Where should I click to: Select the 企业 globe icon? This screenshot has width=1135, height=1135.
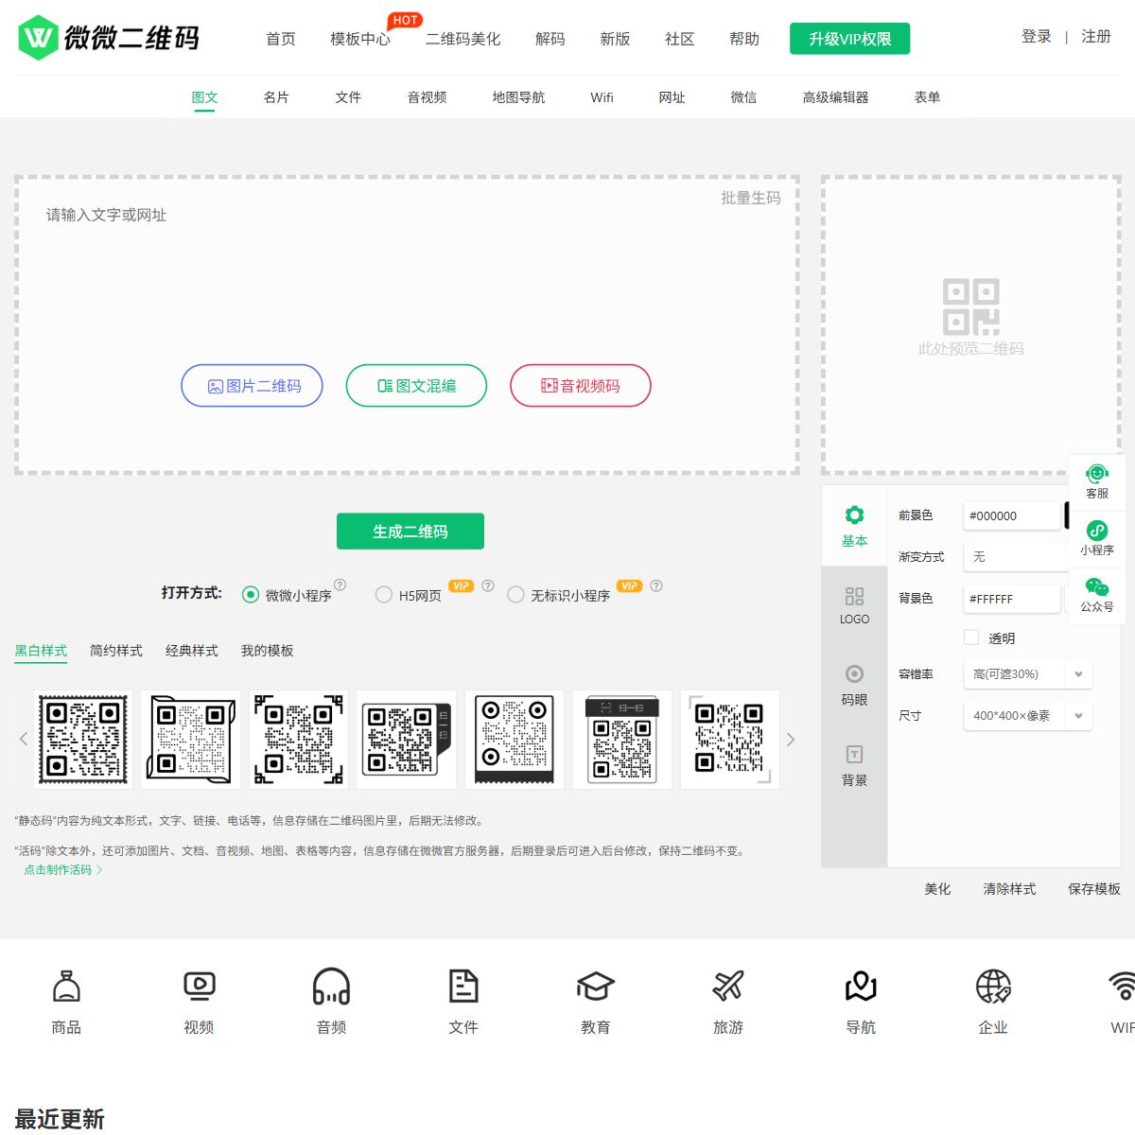[993, 987]
